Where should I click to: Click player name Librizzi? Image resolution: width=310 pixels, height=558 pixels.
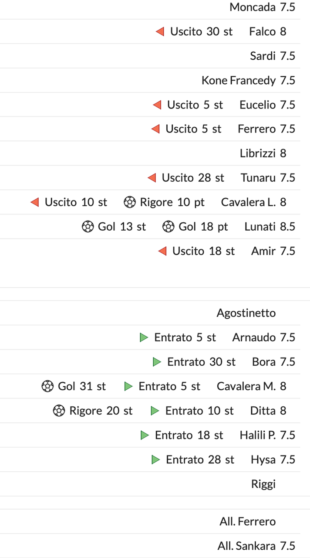tap(257, 153)
